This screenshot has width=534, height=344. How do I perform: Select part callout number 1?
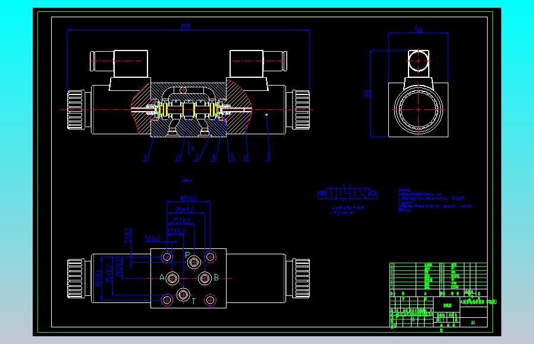click(x=146, y=157)
